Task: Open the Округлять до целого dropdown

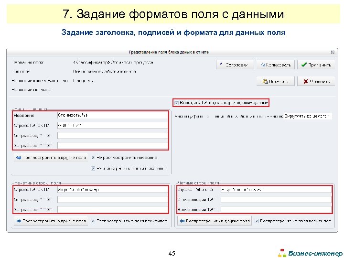Action: click(307, 116)
